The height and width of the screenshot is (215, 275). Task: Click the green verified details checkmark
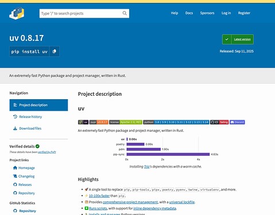(x=37, y=146)
